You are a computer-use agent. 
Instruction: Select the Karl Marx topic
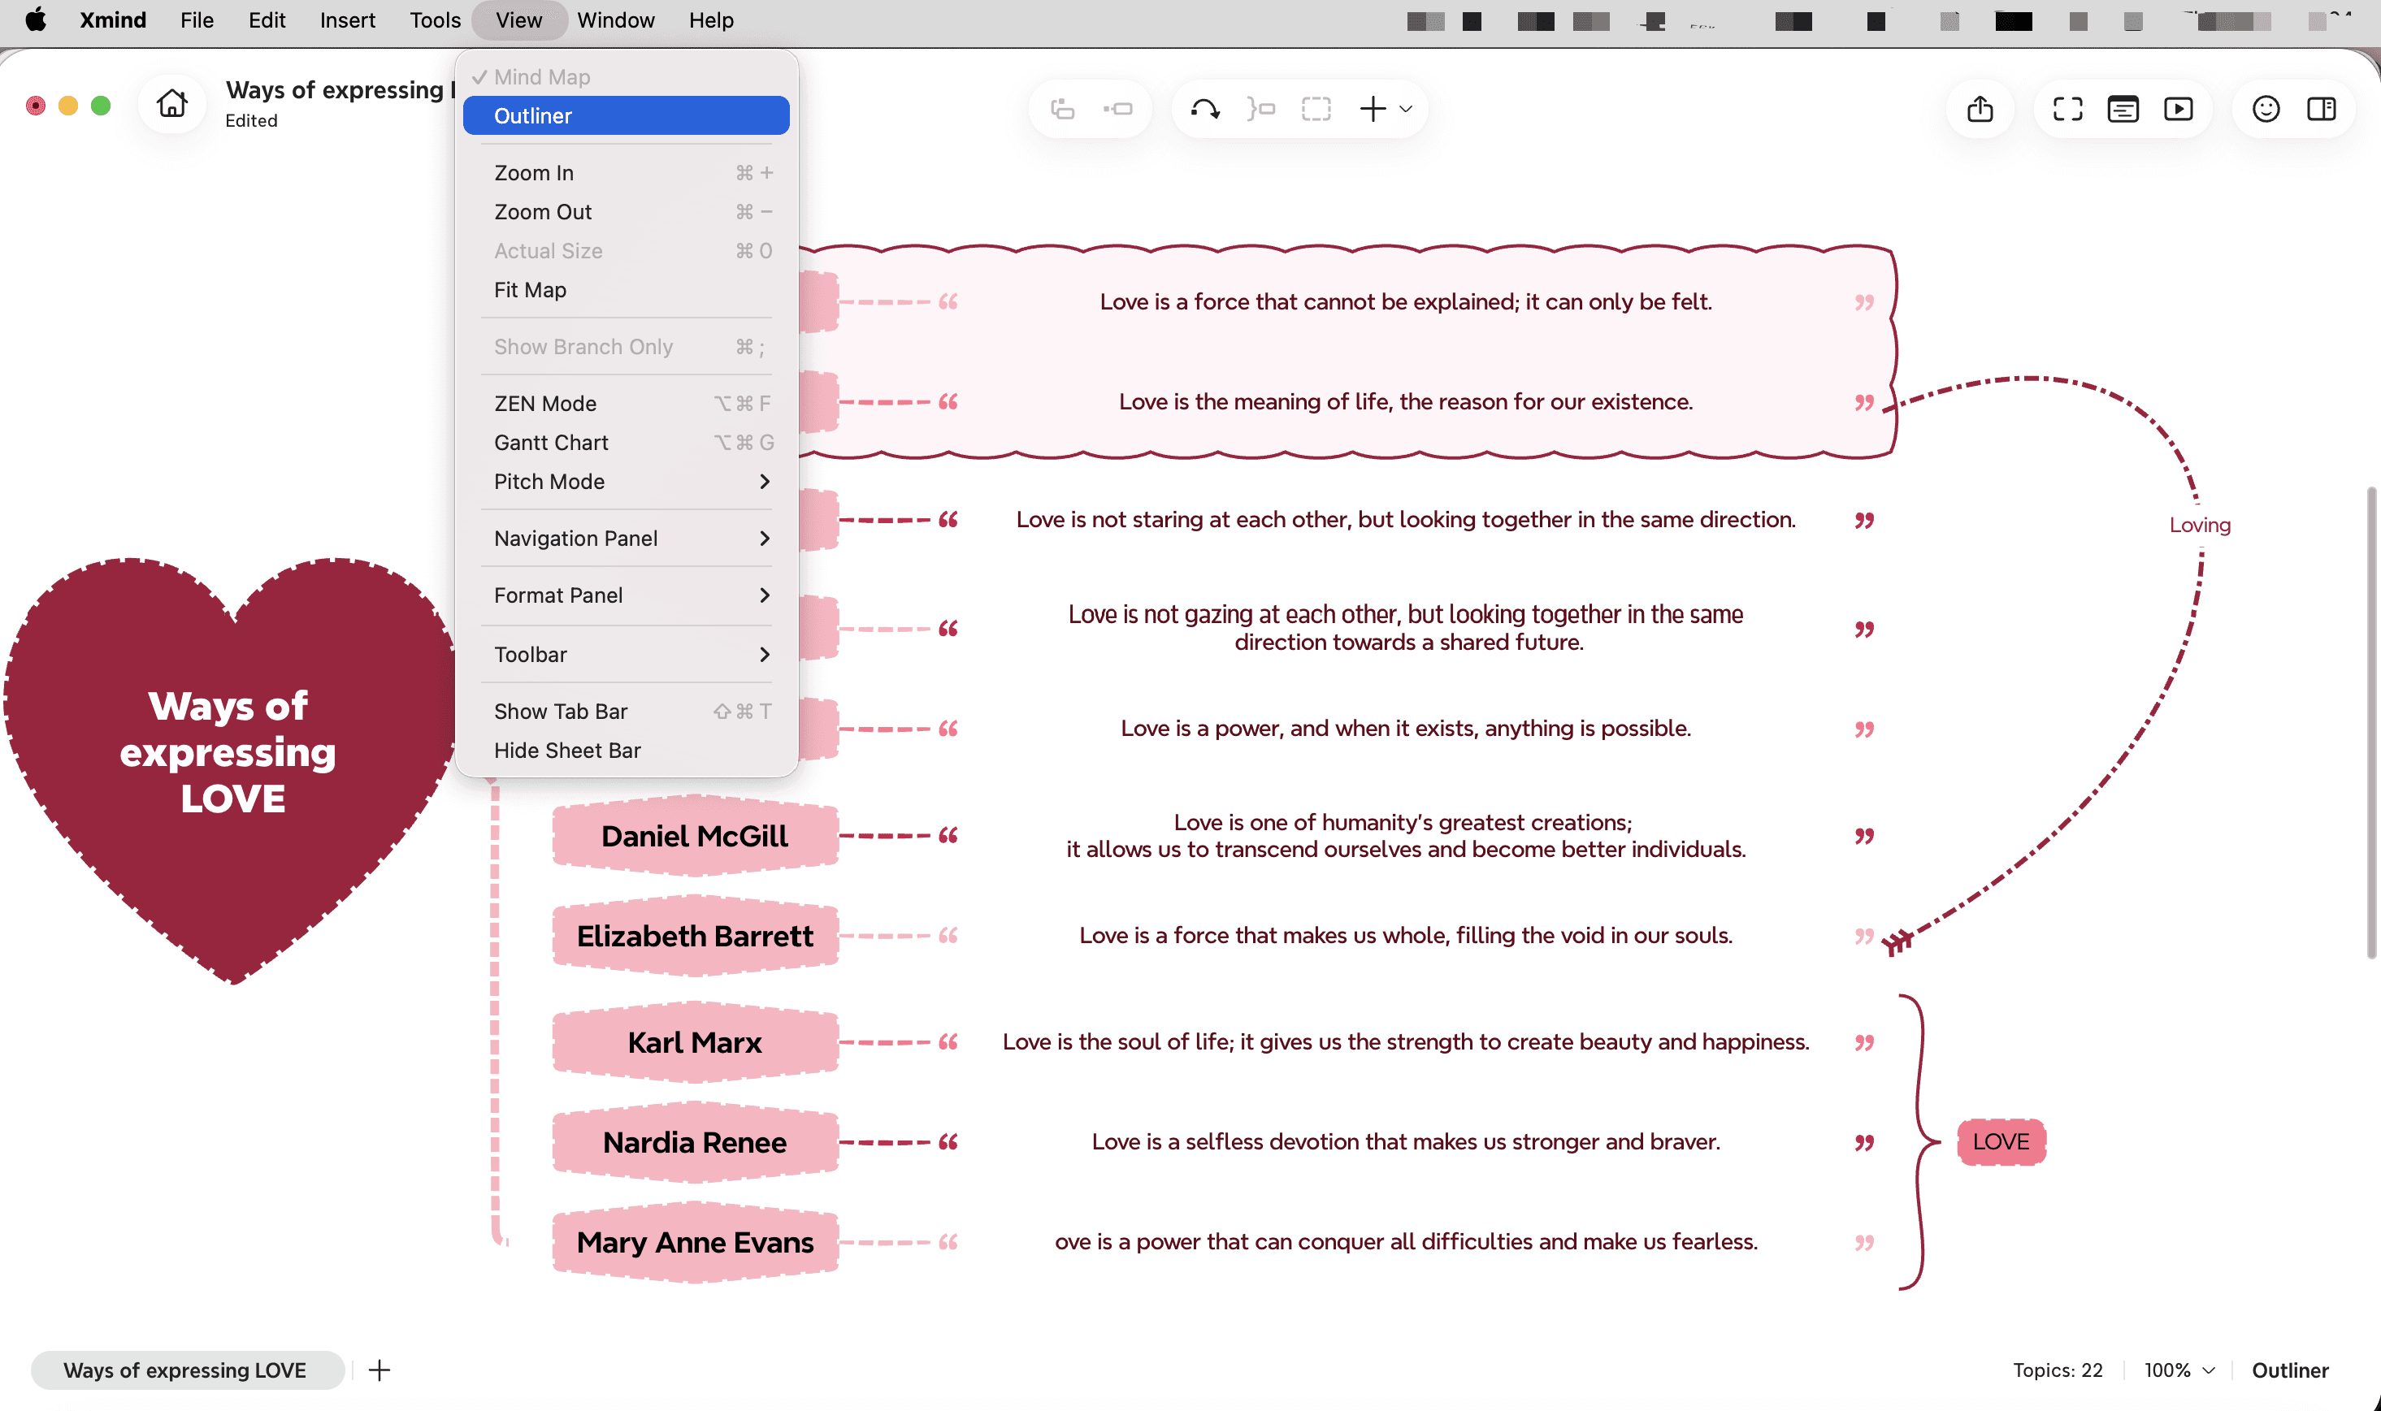pos(695,1042)
